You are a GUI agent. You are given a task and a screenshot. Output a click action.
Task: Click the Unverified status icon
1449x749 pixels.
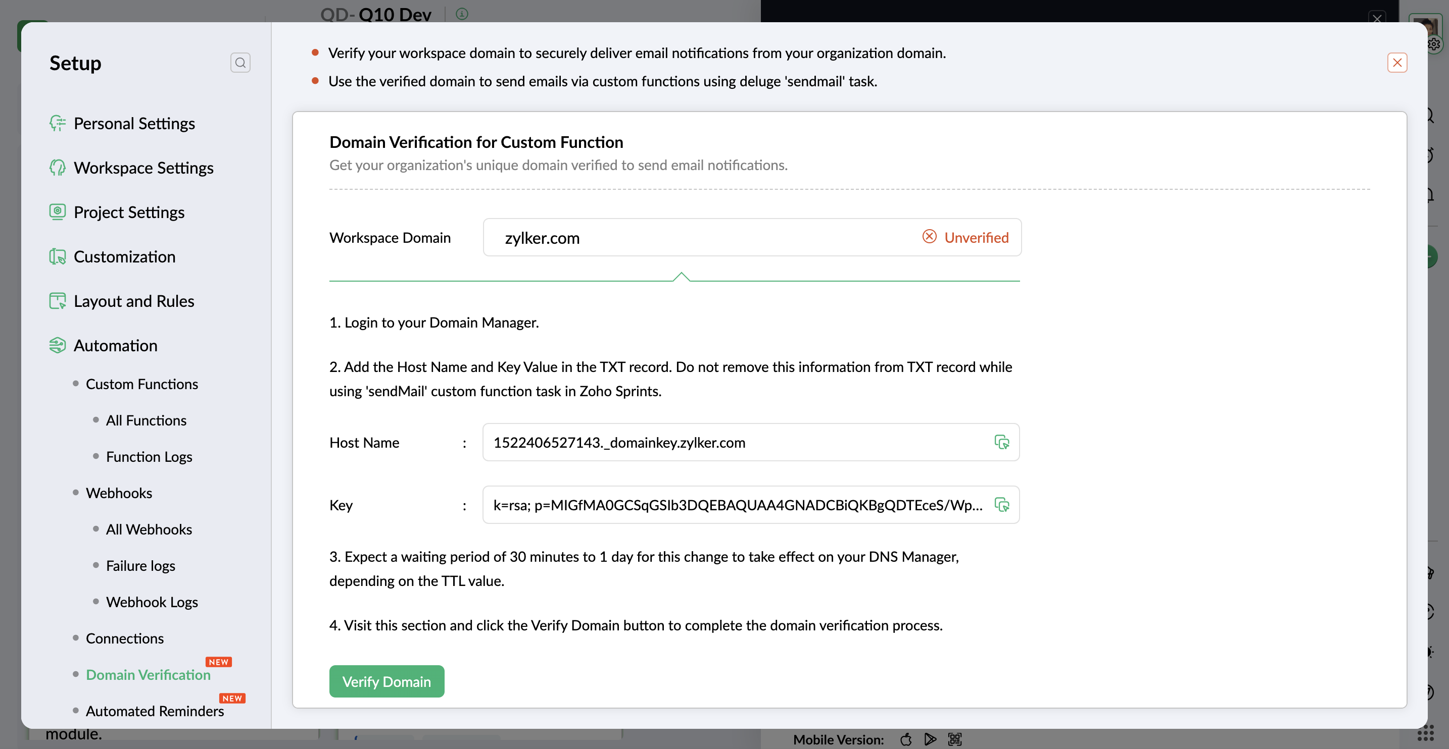click(929, 237)
